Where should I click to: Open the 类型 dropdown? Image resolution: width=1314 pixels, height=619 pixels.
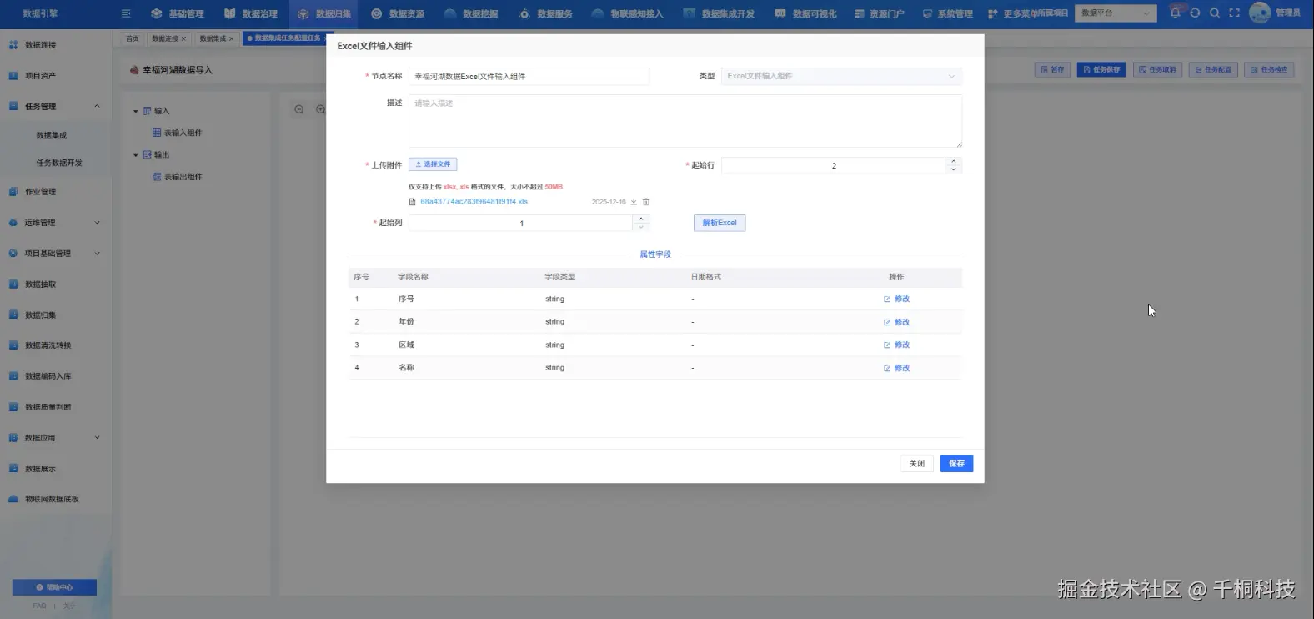(x=841, y=76)
